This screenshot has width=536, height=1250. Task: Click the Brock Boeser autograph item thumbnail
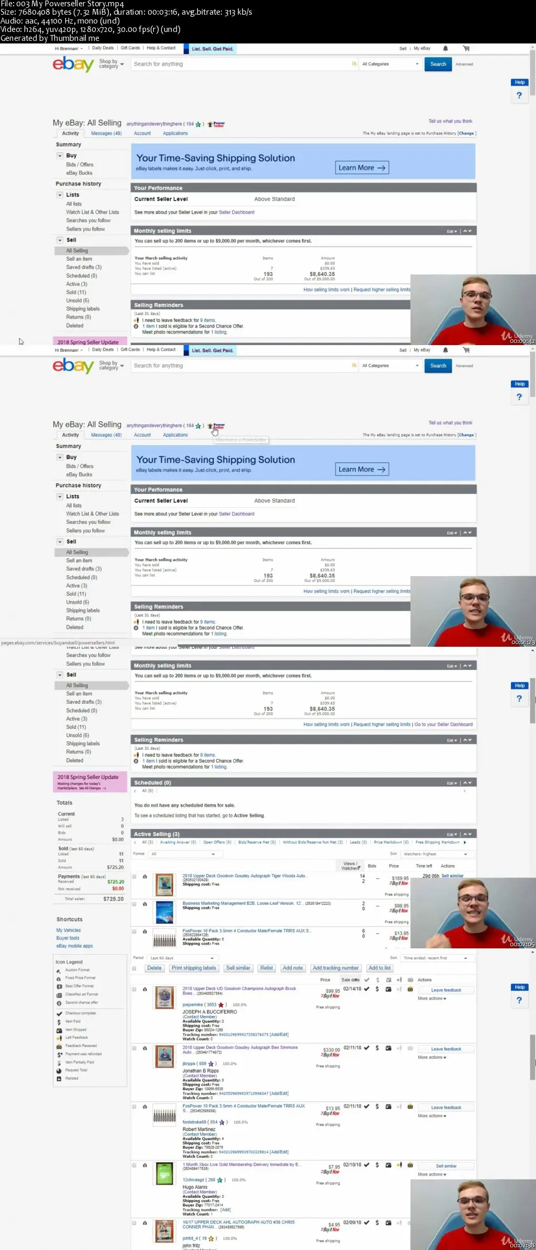(x=164, y=998)
